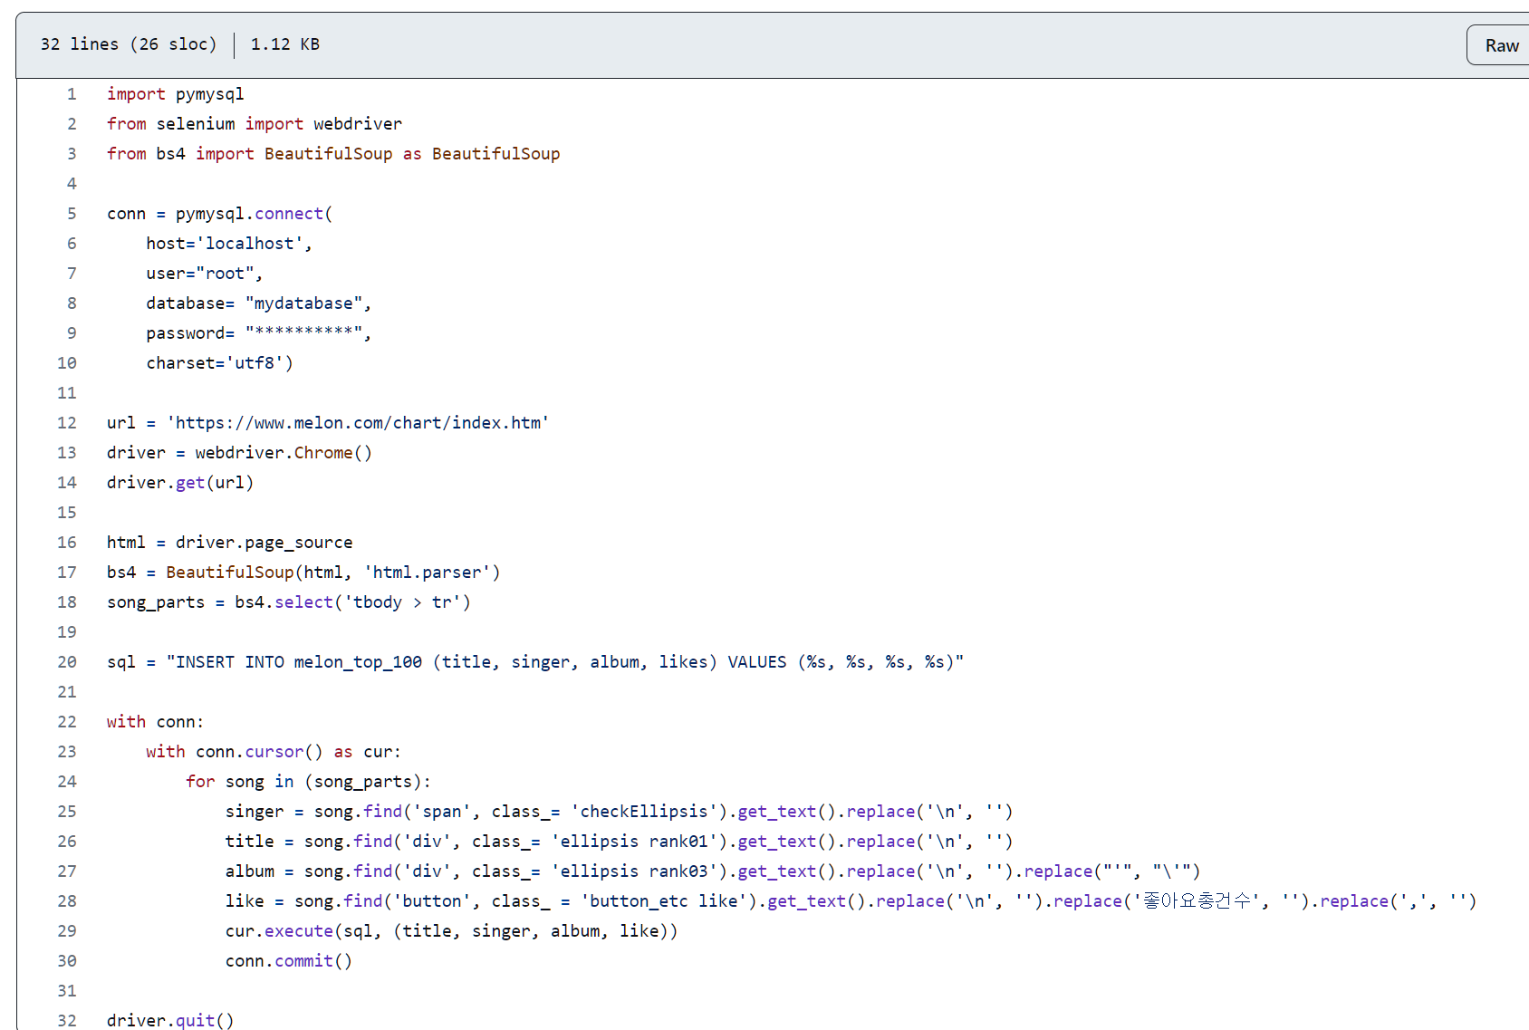
Task: Click the masked password string
Action: tap(304, 333)
